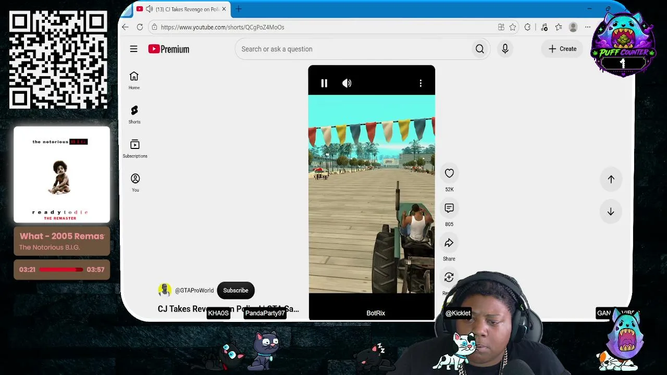Start voice search with the microphone
This screenshot has height=375, width=667.
505,49
